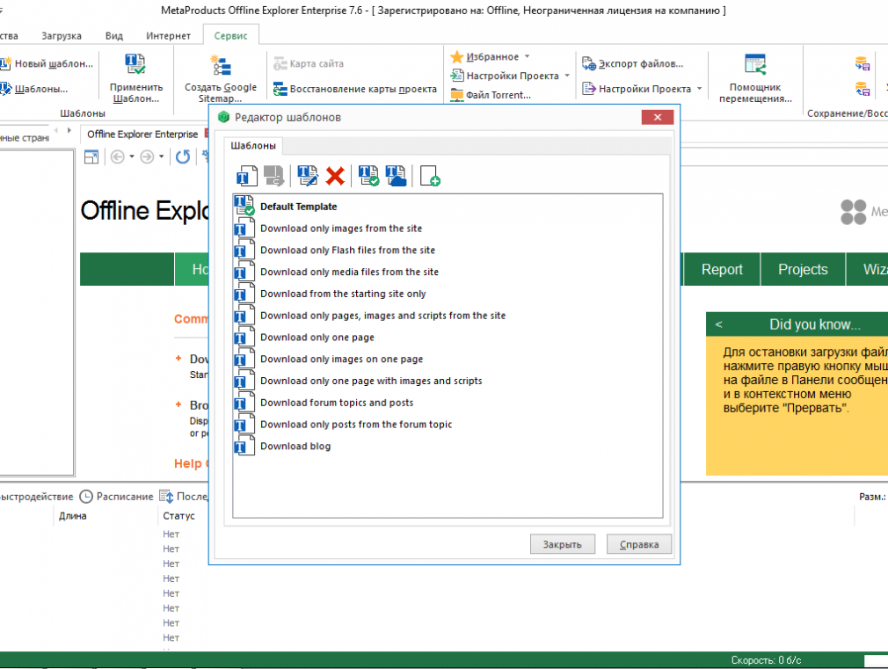Select Download only pages, images and scripts
Viewport: 888px width, 669px height.
click(448, 316)
